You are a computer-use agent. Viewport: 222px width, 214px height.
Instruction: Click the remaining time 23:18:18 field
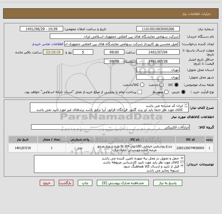click(x=53, y=52)
